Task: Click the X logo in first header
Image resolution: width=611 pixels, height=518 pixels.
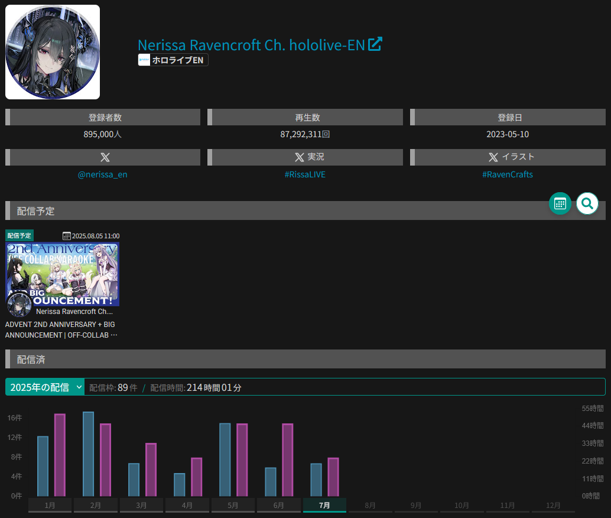Action: 105,157
